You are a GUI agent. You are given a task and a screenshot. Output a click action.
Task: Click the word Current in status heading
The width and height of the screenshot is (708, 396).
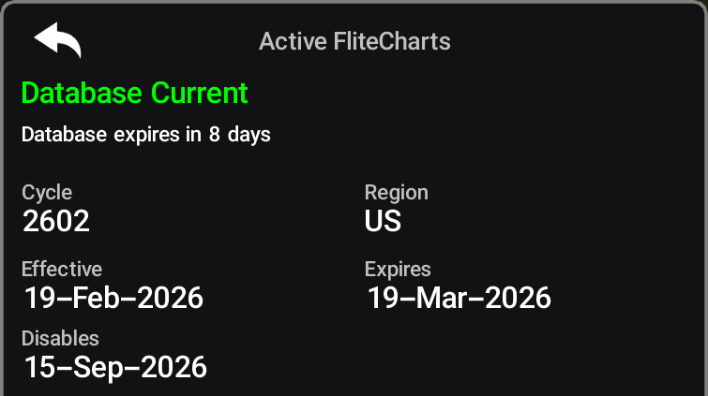click(199, 94)
